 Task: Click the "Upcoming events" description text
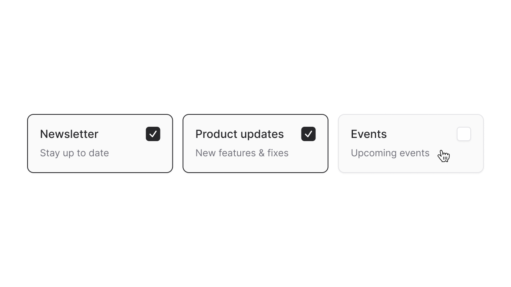[x=390, y=153]
